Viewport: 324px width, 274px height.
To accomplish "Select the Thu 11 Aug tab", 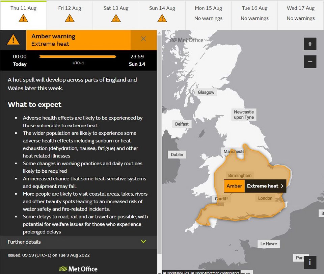I will coord(23,14).
